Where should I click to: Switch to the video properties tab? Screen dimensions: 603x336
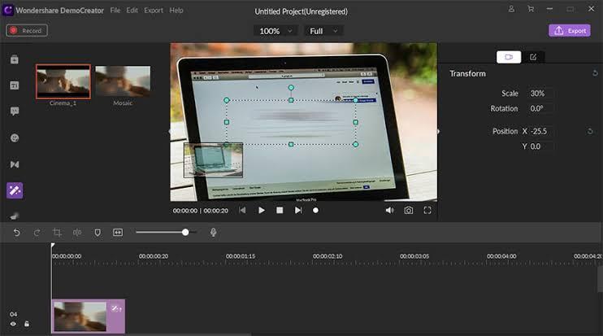[509, 57]
